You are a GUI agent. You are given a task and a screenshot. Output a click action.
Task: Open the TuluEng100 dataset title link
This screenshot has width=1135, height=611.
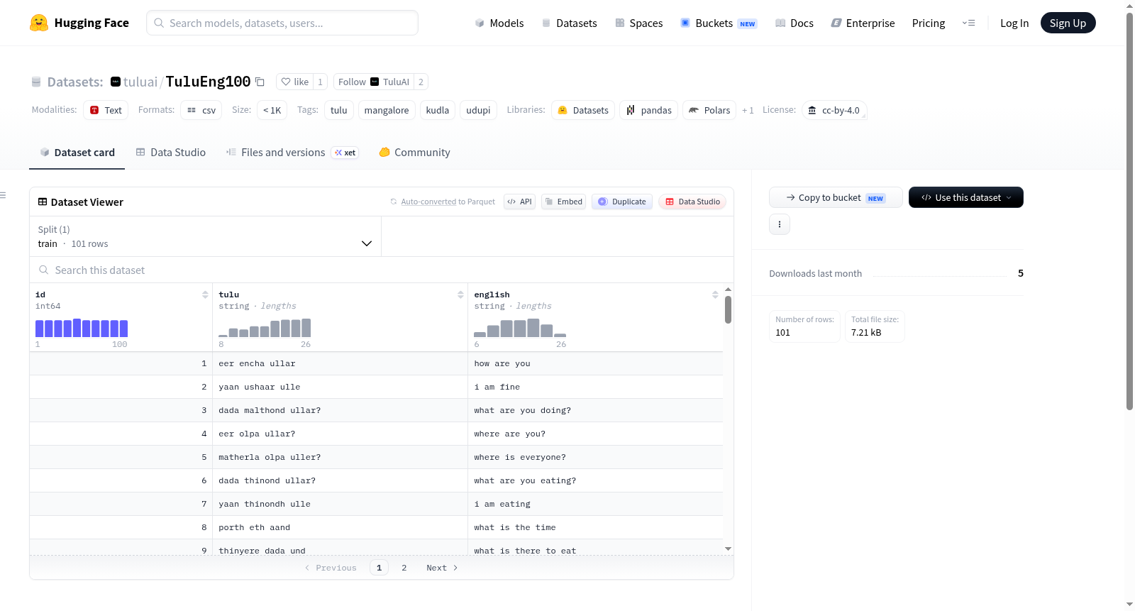pyautogui.click(x=208, y=82)
